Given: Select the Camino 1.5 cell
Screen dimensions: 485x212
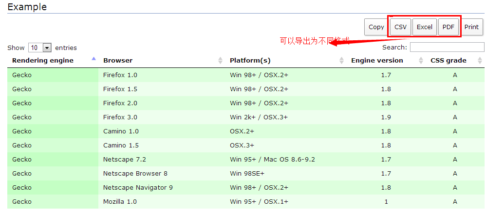Looking at the screenshot, I should point(162,146).
